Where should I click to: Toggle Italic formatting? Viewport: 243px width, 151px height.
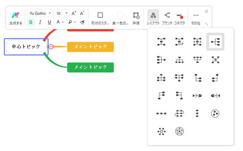click(40, 22)
